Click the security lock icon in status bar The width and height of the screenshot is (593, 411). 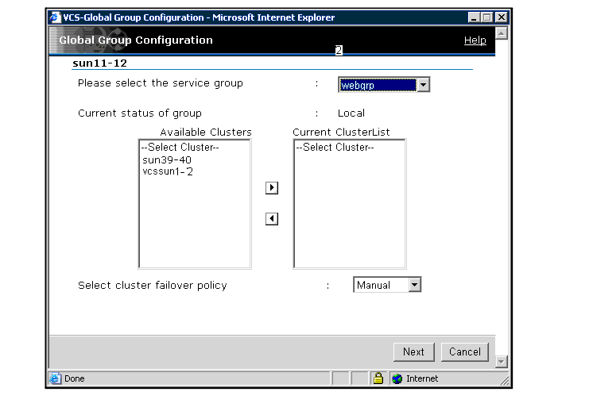click(x=379, y=378)
